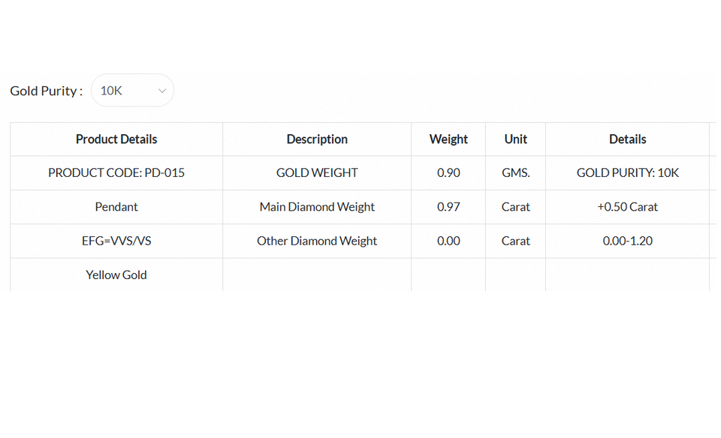Click the +0.50 Carat details cell
Screen dimensions: 721x438
(628, 206)
